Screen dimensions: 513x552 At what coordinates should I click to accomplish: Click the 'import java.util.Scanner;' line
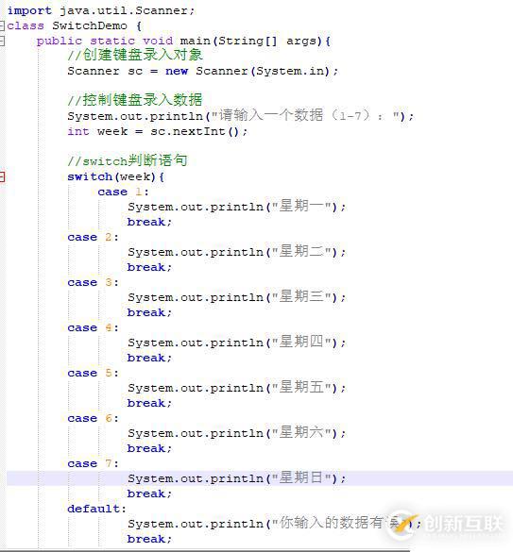pyautogui.click(x=101, y=10)
